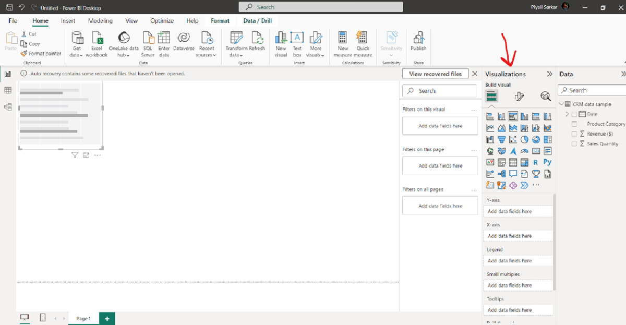
Task: Select the Clustered column chart visual
Action: 524,116
